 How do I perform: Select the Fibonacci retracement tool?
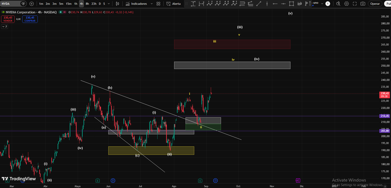pos(242,4)
